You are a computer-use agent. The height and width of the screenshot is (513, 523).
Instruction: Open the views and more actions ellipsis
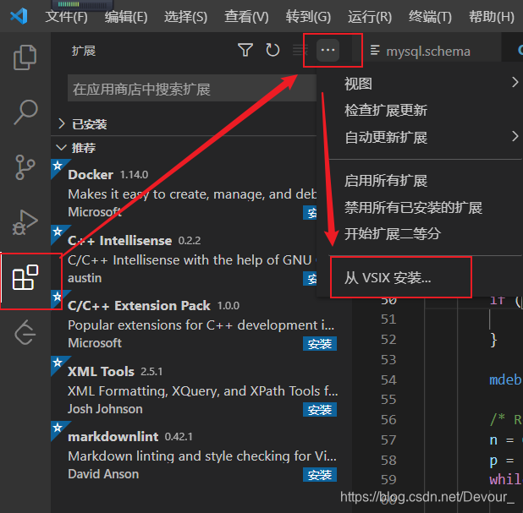(x=328, y=51)
